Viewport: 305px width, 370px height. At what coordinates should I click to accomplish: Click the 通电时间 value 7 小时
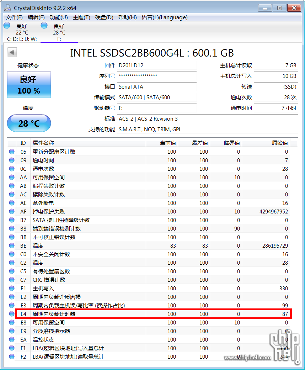point(276,108)
